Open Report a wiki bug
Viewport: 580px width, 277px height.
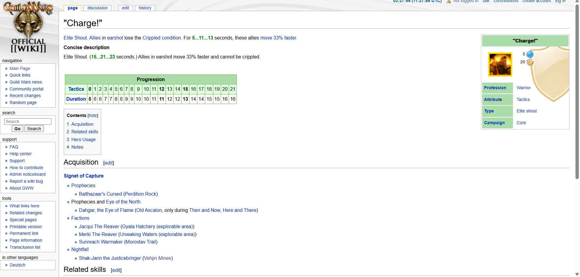[x=26, y=181]
